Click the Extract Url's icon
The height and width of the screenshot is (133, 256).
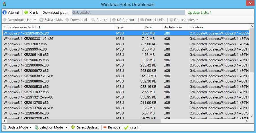[x=142, y=20]
